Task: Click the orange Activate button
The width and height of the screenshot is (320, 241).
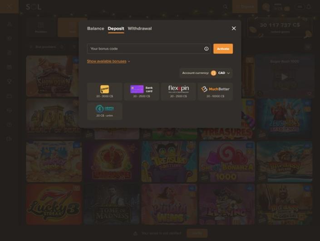Action: pos(223,49)
